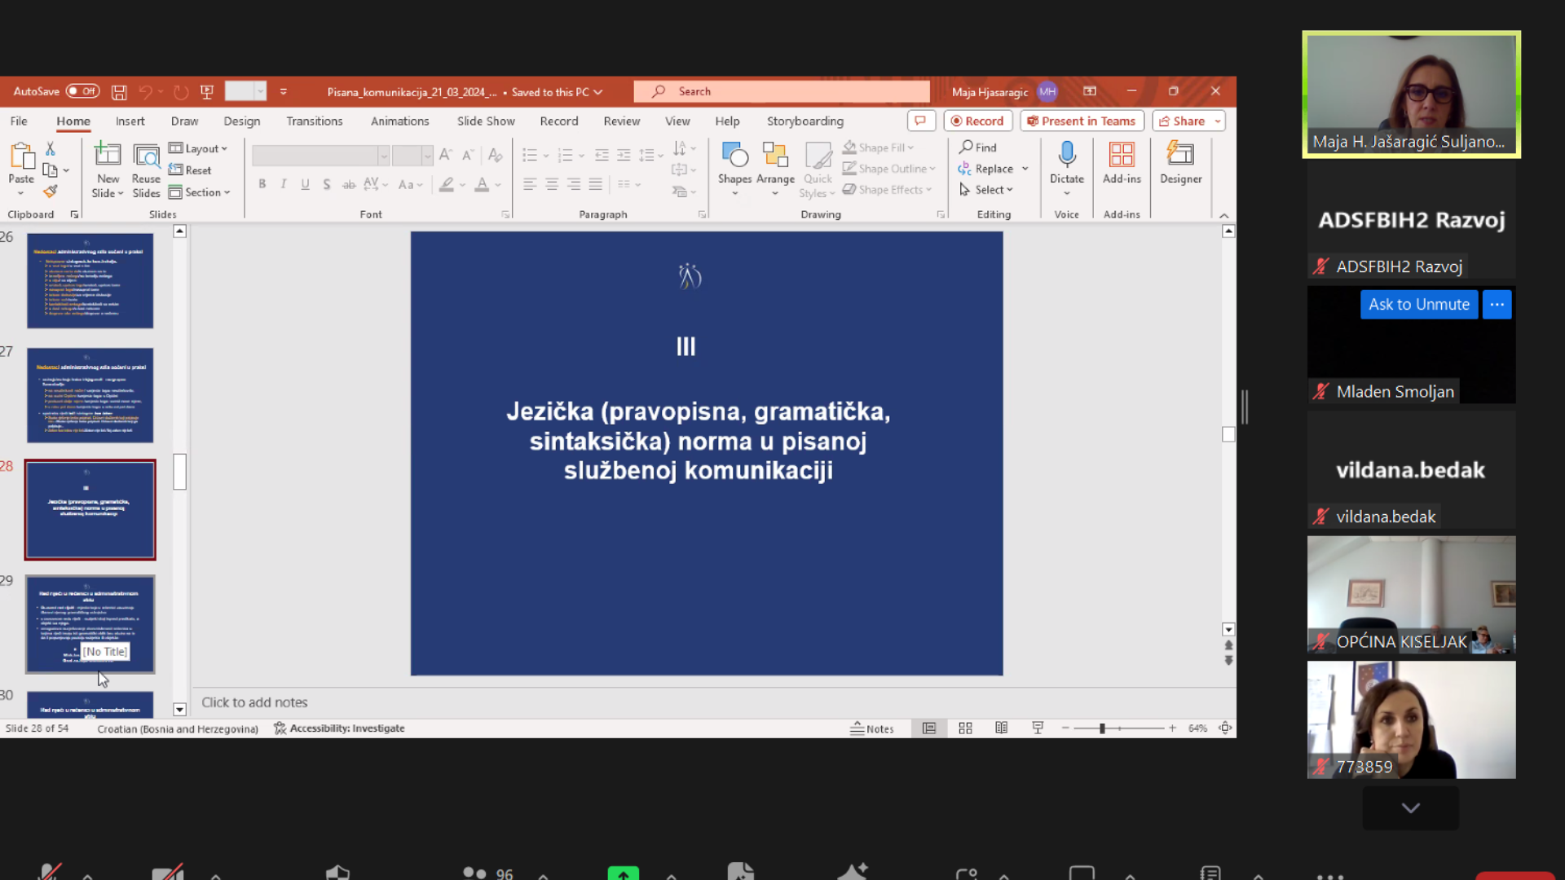Click the Redo icon in the title bar
Image resolution: width=1565 pixels, height=880 pixels.
[181, 92]
